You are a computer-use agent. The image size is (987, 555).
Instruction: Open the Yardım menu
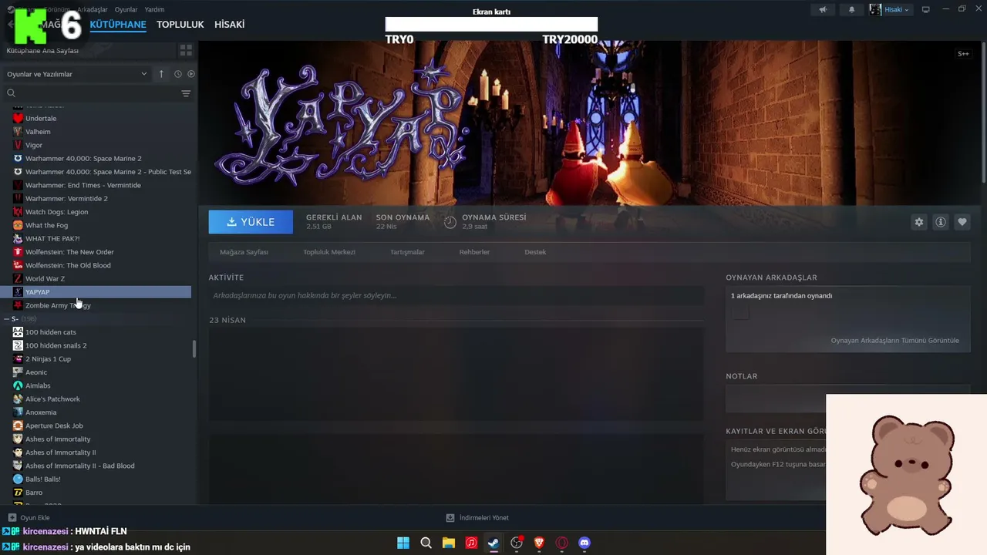coord(154,9)
